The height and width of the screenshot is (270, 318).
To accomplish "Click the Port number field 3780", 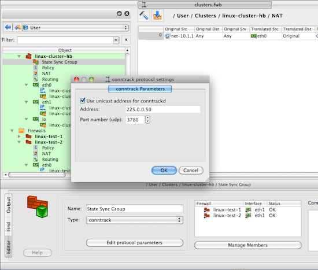I will coord(135,120).
